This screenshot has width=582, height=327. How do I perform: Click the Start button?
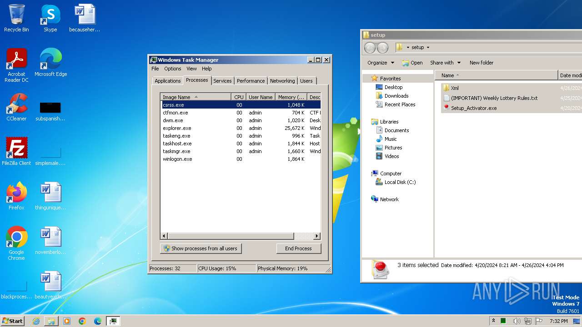[x=12, y=321]
